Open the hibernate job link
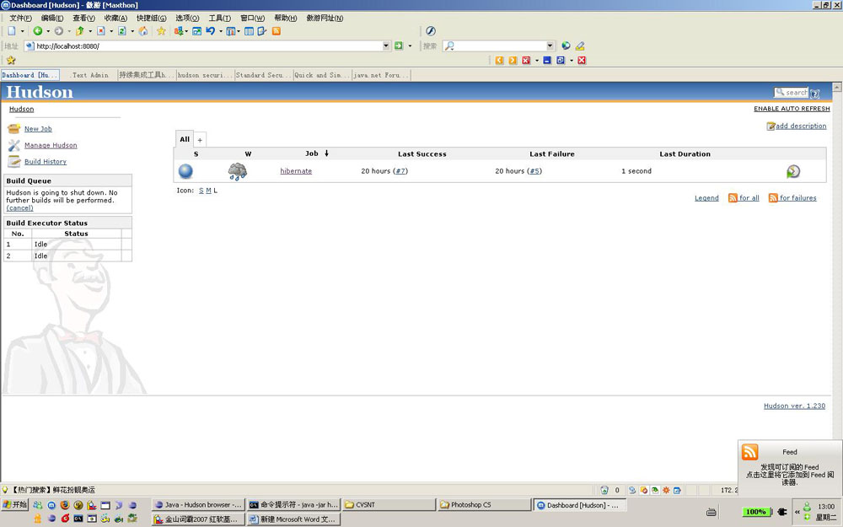 (296, 171)
